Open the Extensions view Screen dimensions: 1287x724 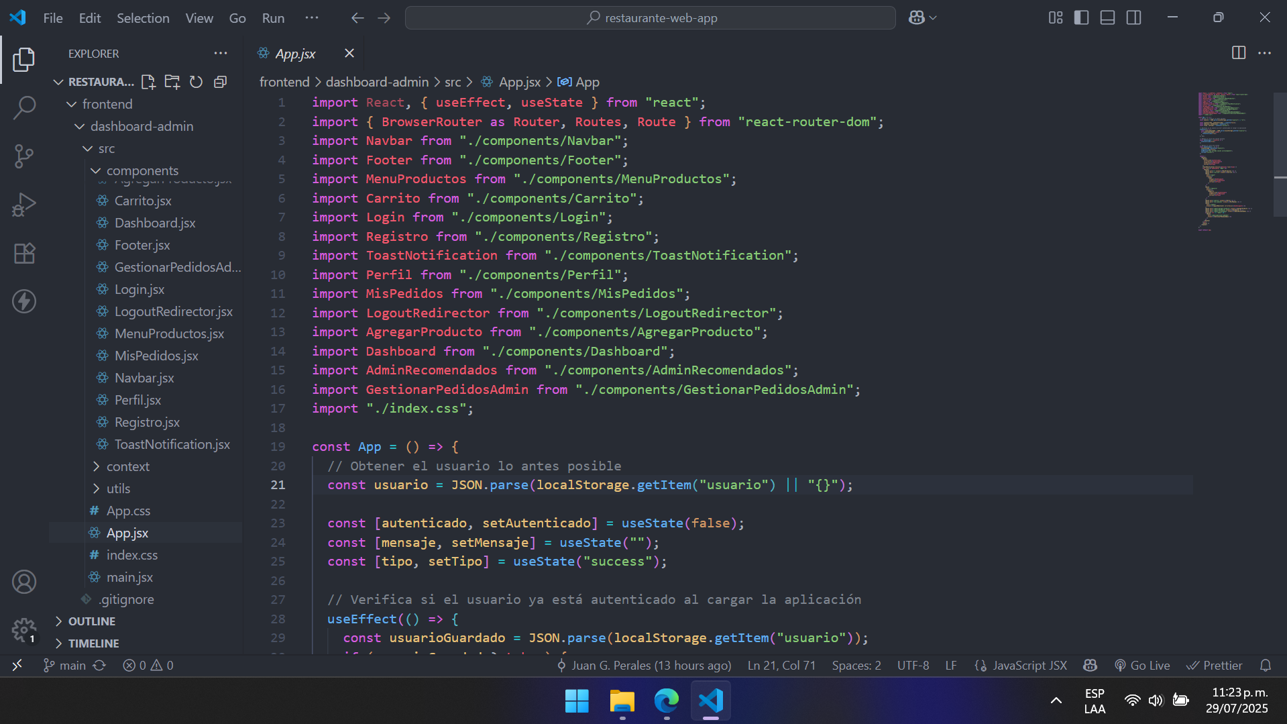[x=24, y=254]
